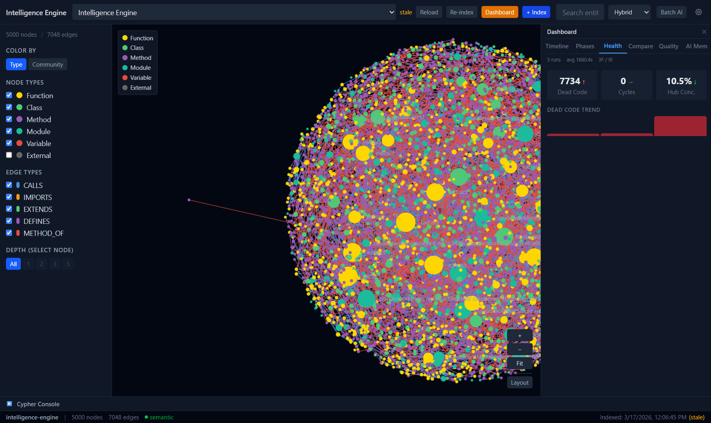Expand the Cypher Console play icon
Image resolution: width=711 pixels, height=423 pixels.
10,404
